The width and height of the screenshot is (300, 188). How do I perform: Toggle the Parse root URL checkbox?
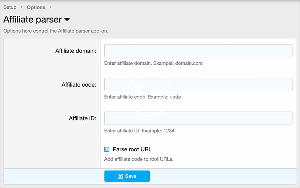107,149
